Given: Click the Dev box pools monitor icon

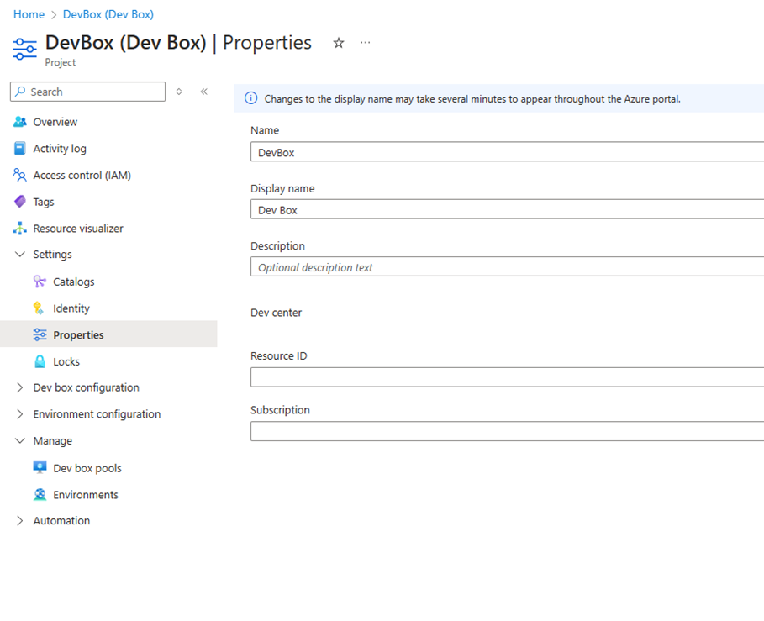Looking at the screenshot, I should tap(40, 467).
